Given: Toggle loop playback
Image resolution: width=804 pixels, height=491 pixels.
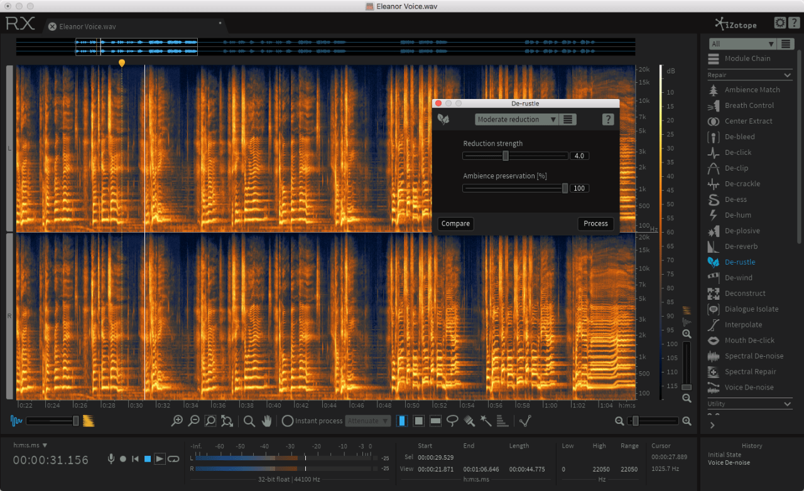Looking at the screenshot, I should tap(173, 459).
